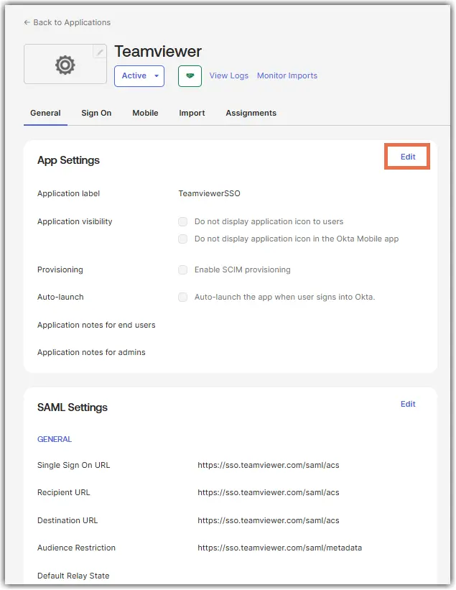Select the TeamviewerSSO application label value
Viewport: 456px width, 590px height.
point(210,193)
